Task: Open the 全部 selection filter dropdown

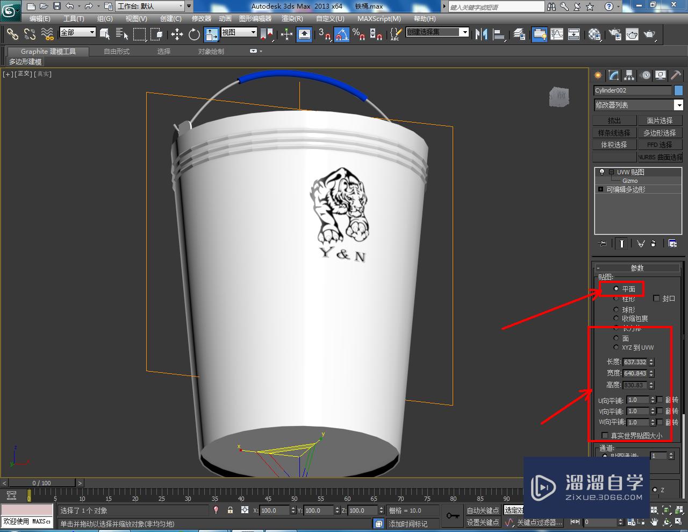Action: 77,32
